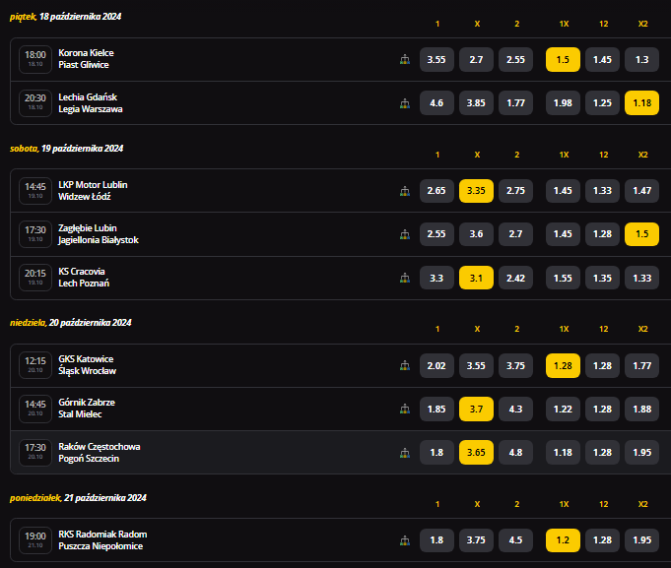Image resolution: width=671 pixels, height=568 pixels.
Task: View statistics icon for KS Cracovia match
Action: pos(404,278)
